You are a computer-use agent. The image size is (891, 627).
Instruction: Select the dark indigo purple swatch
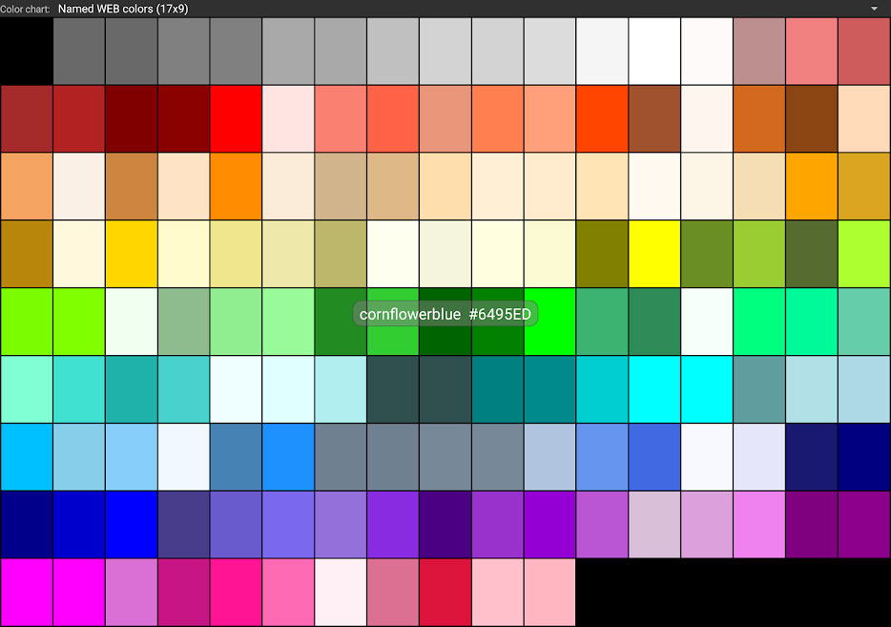click(445, 524)
